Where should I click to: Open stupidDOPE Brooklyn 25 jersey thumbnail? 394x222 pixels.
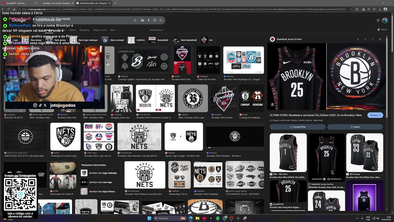pyautogui.click(x=288, y=191)
